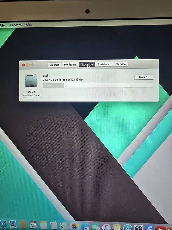Open System Preferences gear icon
Screen dimensions: 172x230
click(138, 227)
